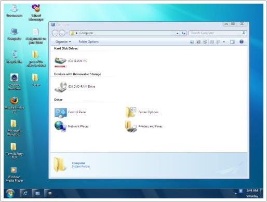The width and height of the screenshot is (267, 202).
Task: Click the Back navigation button
Action: tap(55, 33)
